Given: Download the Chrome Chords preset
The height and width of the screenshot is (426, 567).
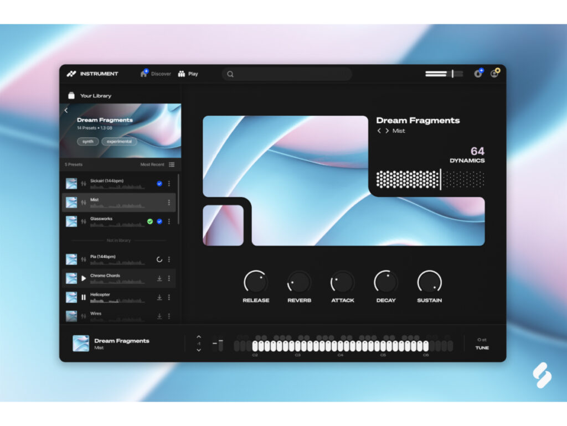Looking at the screenshot, I should [x=159, y=278].
